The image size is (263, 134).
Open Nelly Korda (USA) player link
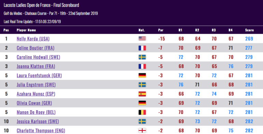[x=33, y=39]
